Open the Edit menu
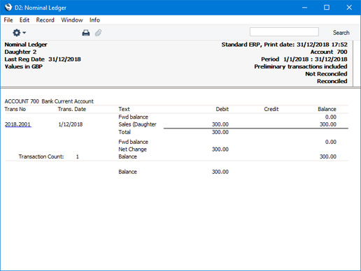 pyautogui.click(x=24, y=20)
